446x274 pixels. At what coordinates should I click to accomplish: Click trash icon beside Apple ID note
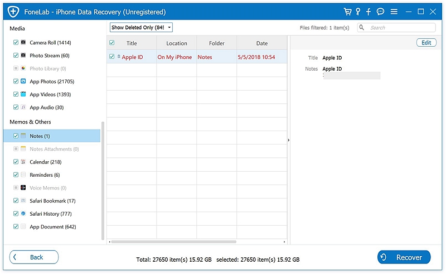point(119,57)
